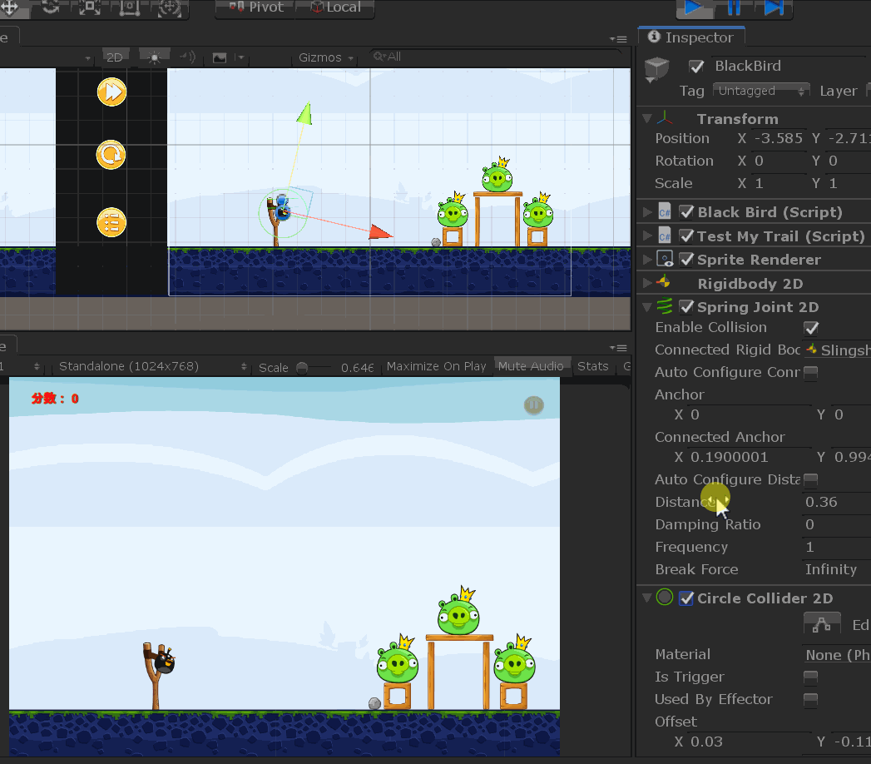Click the yellow menu list button in Scene view
Image resolution: width=871 pixels, height=764 pixels.
click(111, 223)
